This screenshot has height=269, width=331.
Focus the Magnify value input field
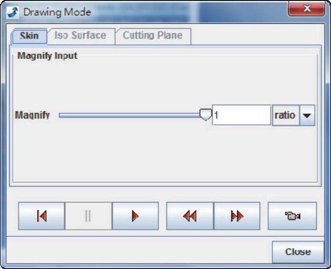(x=241, y=115)
